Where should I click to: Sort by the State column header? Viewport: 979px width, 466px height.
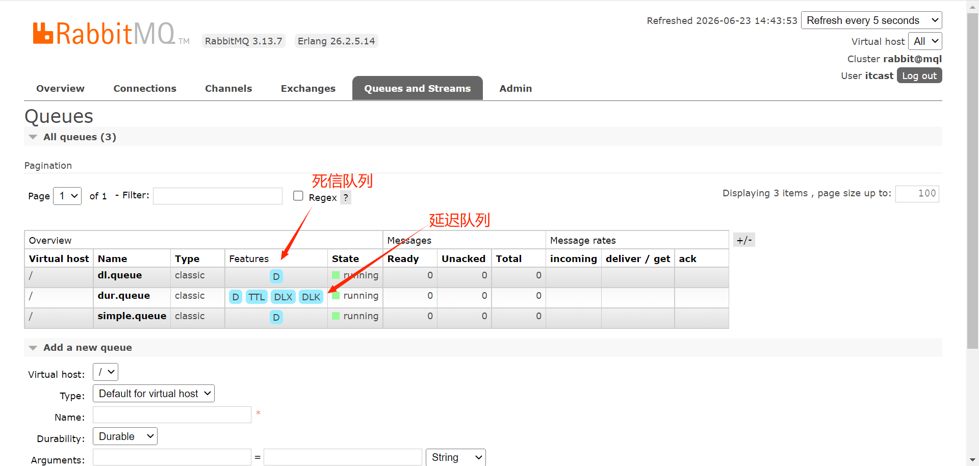coord(346,258)
